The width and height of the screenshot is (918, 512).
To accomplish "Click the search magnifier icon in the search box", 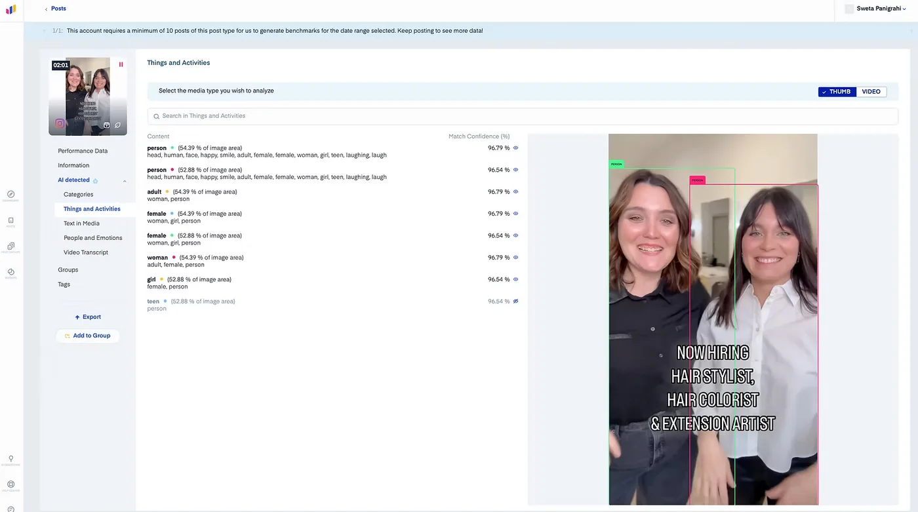I will 156,116.
